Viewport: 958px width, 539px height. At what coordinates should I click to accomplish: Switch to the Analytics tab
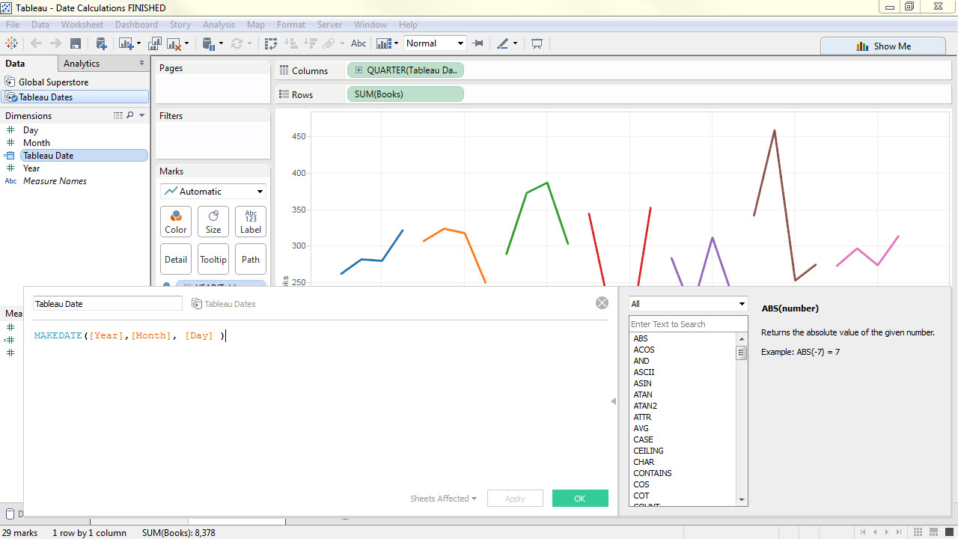click(82, 64)
